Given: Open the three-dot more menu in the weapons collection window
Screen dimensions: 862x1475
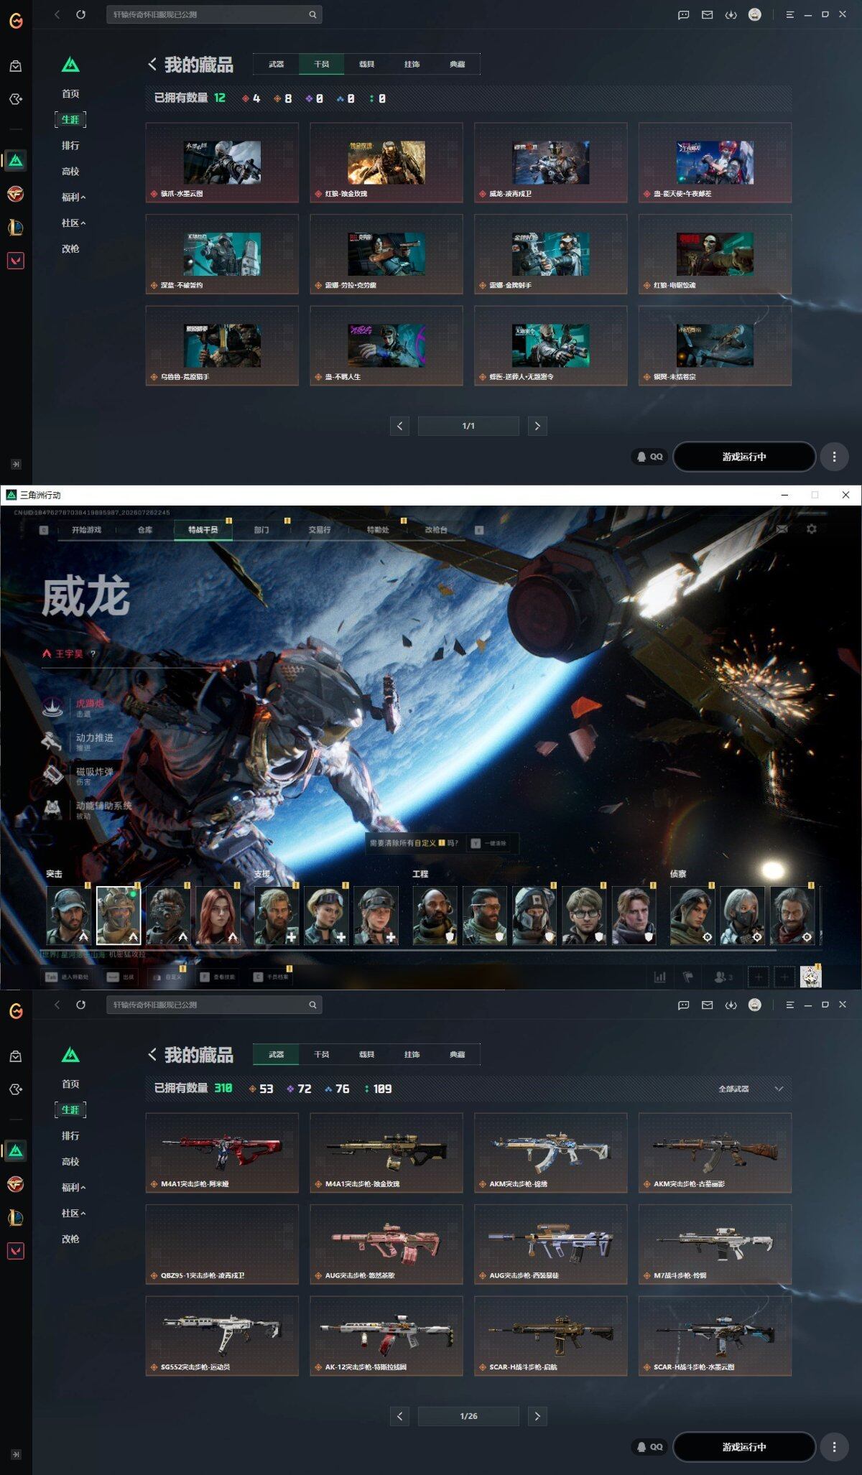Looking at the screenshot, I should 834,1447.
